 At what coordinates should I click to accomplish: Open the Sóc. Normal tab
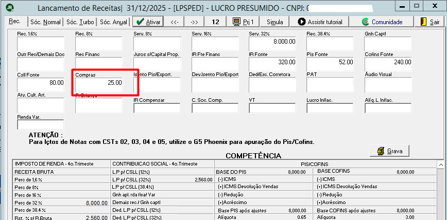pyautogui.click(x=45, y=22)
